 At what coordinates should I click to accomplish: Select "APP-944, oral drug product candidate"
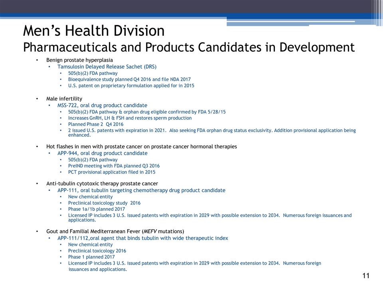click(102, 153)
